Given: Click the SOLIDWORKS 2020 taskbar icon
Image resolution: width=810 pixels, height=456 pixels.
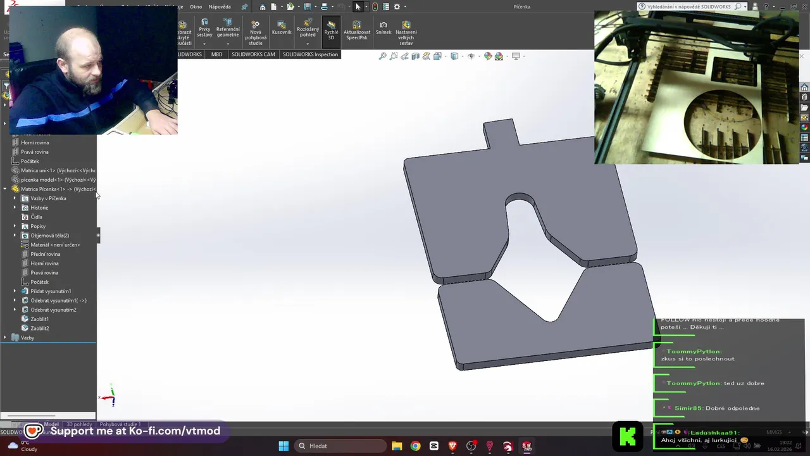Looking at the screenshot, I should (526, 446).
